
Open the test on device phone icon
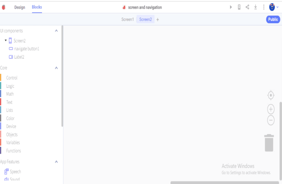(239, 7)
